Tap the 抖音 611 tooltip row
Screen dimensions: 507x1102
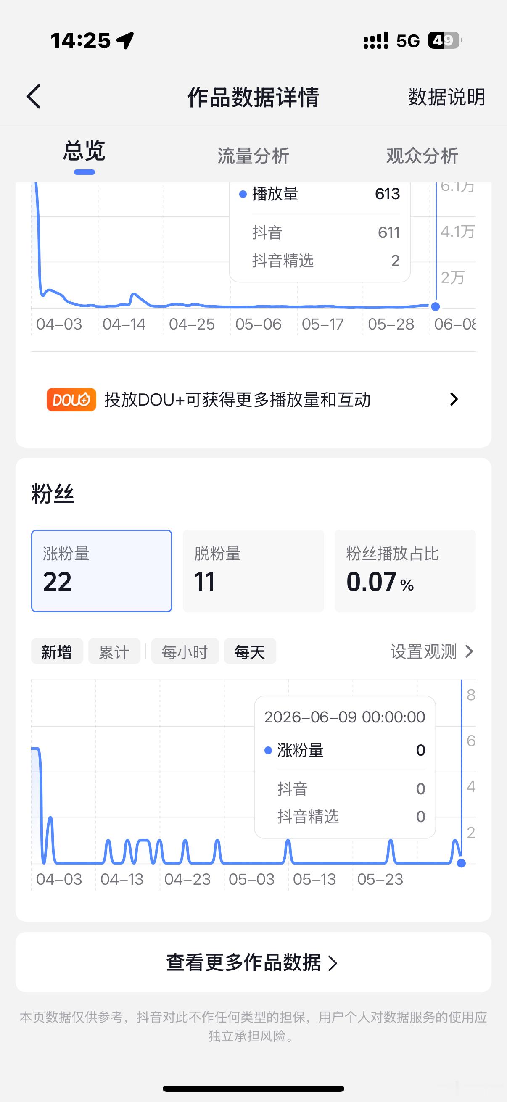[x=326, y=232]
